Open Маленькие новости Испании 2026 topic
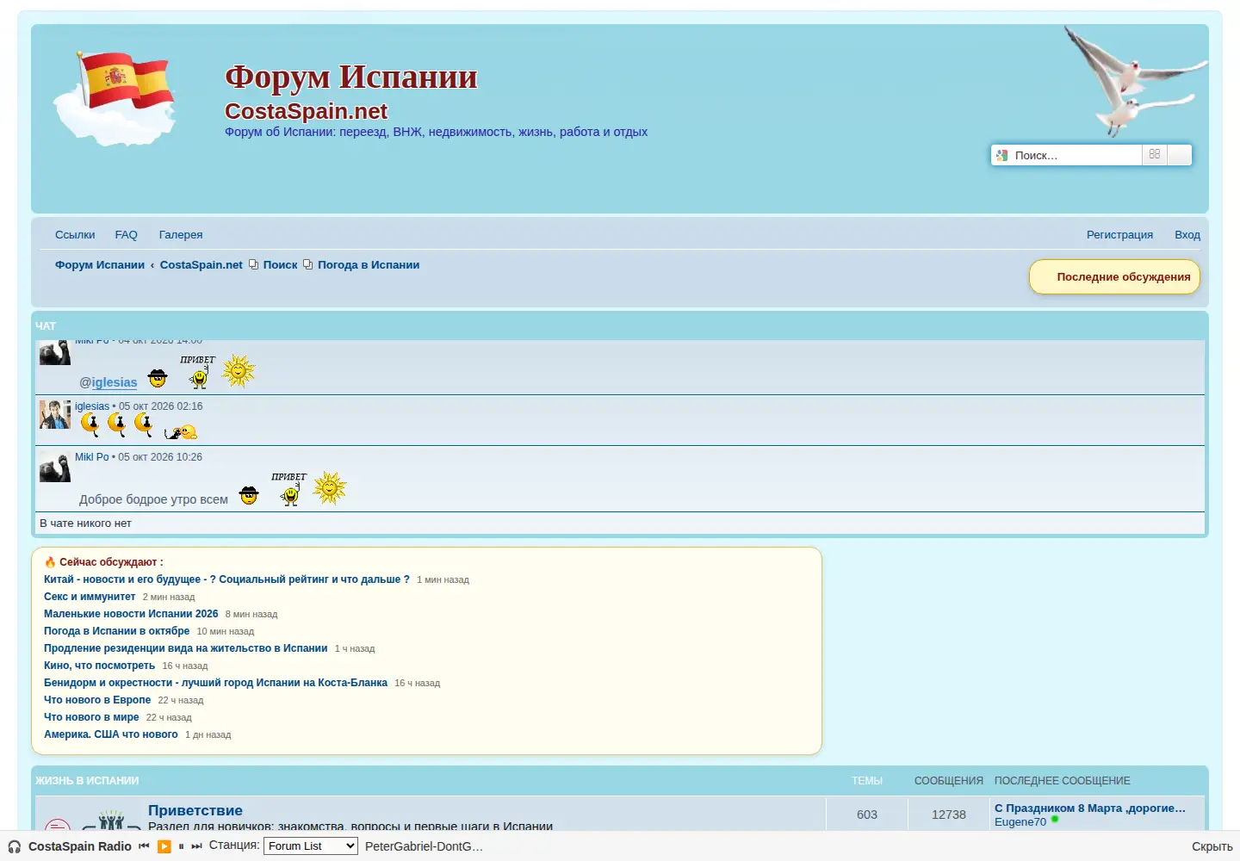Viewport: 1240px width, 861px height. (x=131, y=614)
